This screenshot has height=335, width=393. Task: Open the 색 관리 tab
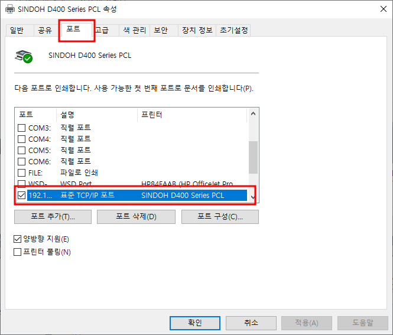click(x=134, y=30)
